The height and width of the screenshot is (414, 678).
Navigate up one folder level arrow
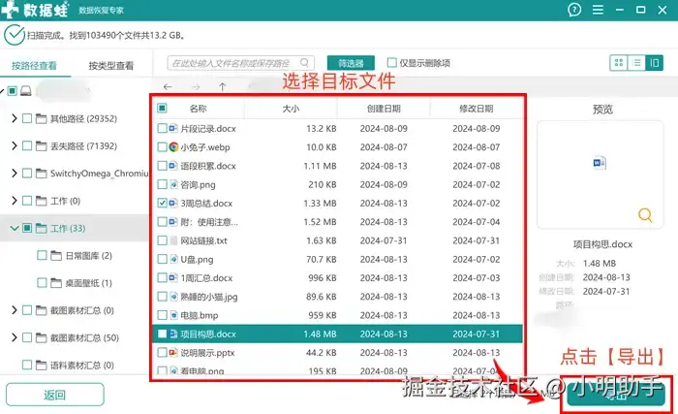222,86
